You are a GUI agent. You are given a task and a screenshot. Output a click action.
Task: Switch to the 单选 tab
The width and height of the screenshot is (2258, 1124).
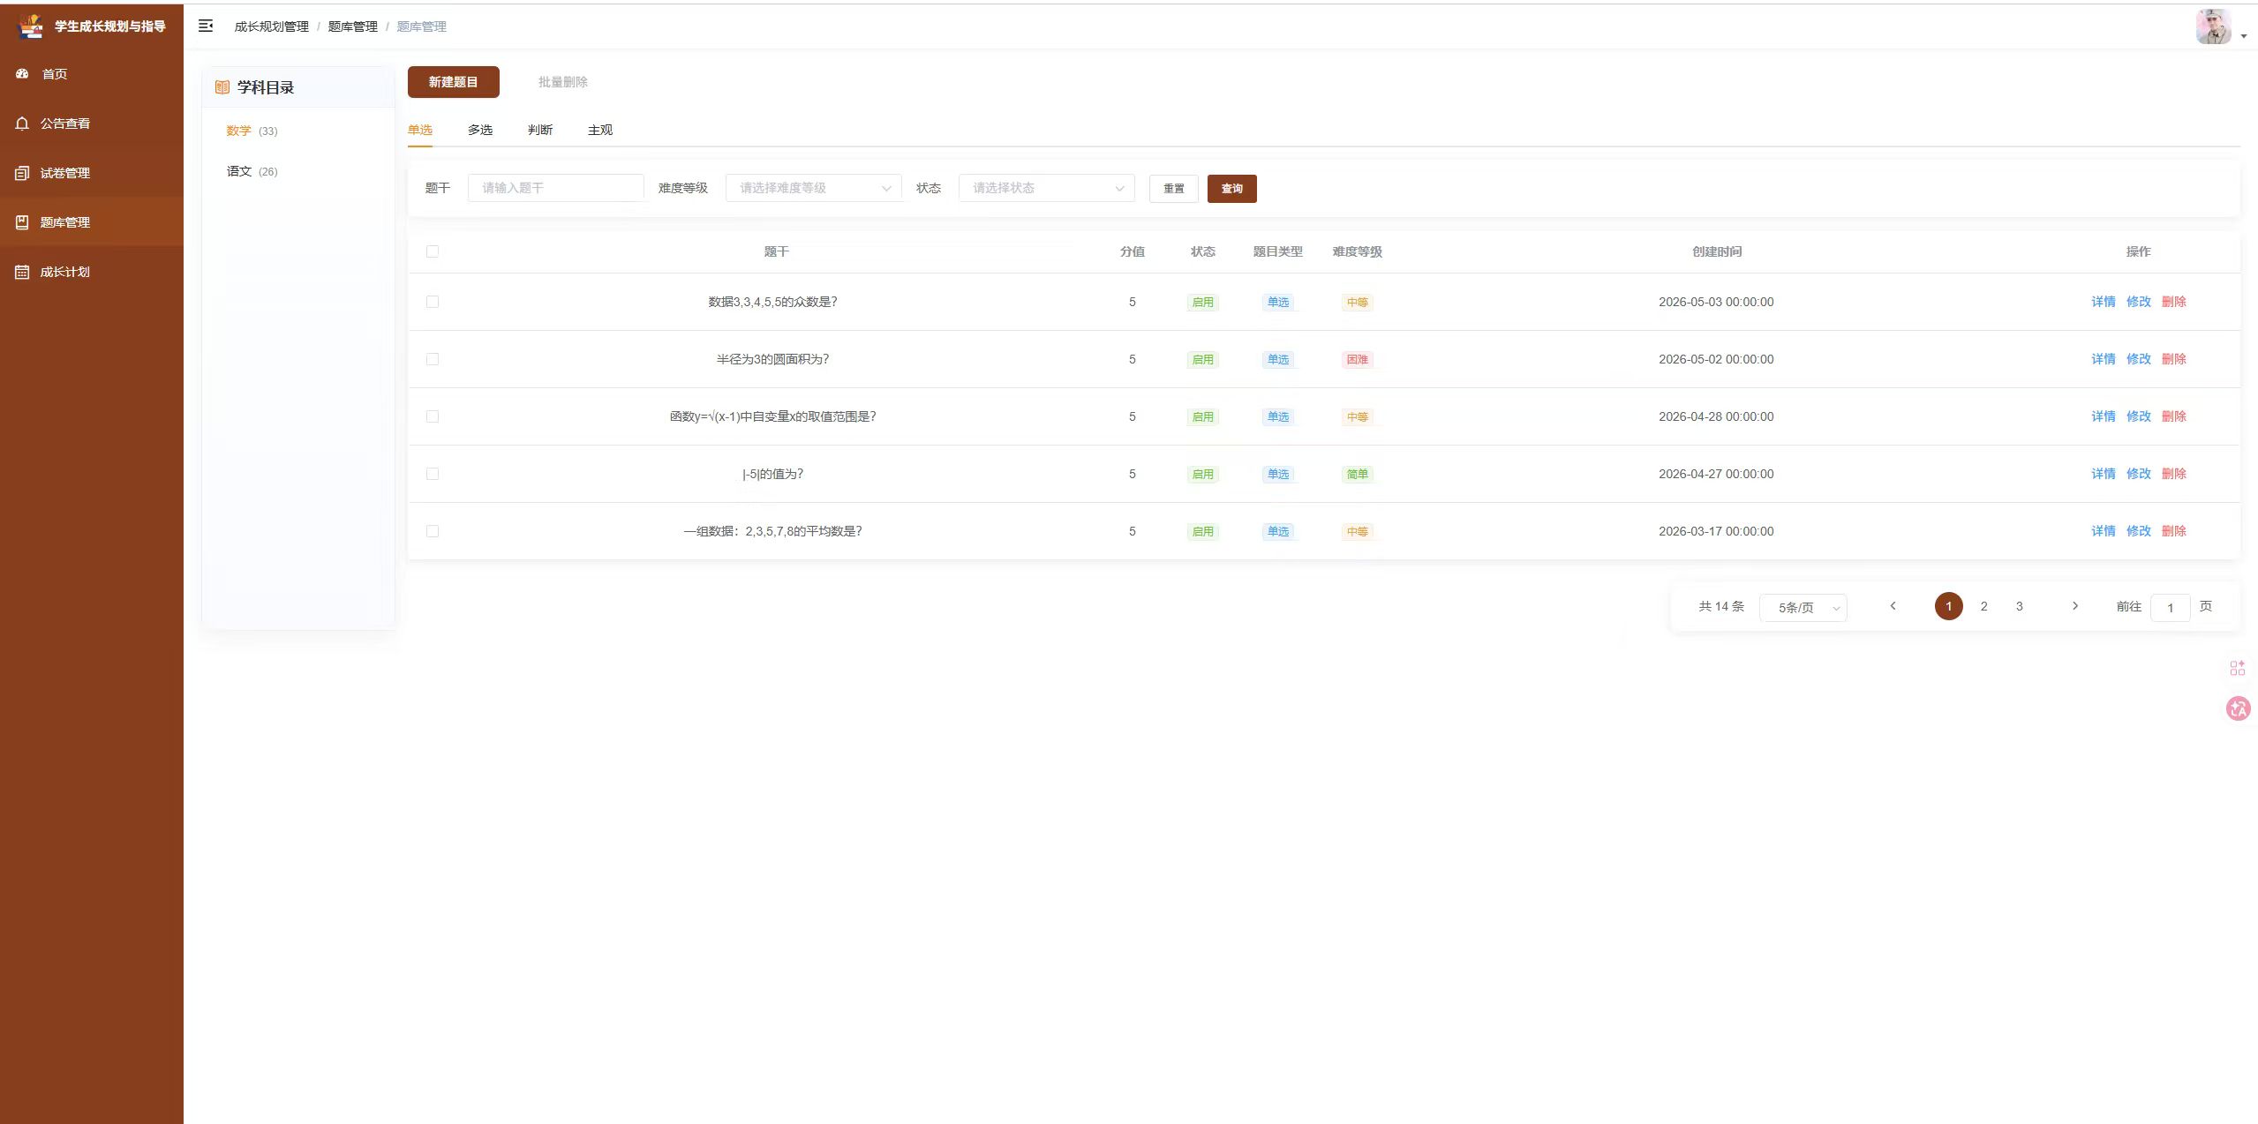click(x=420, y=130)
